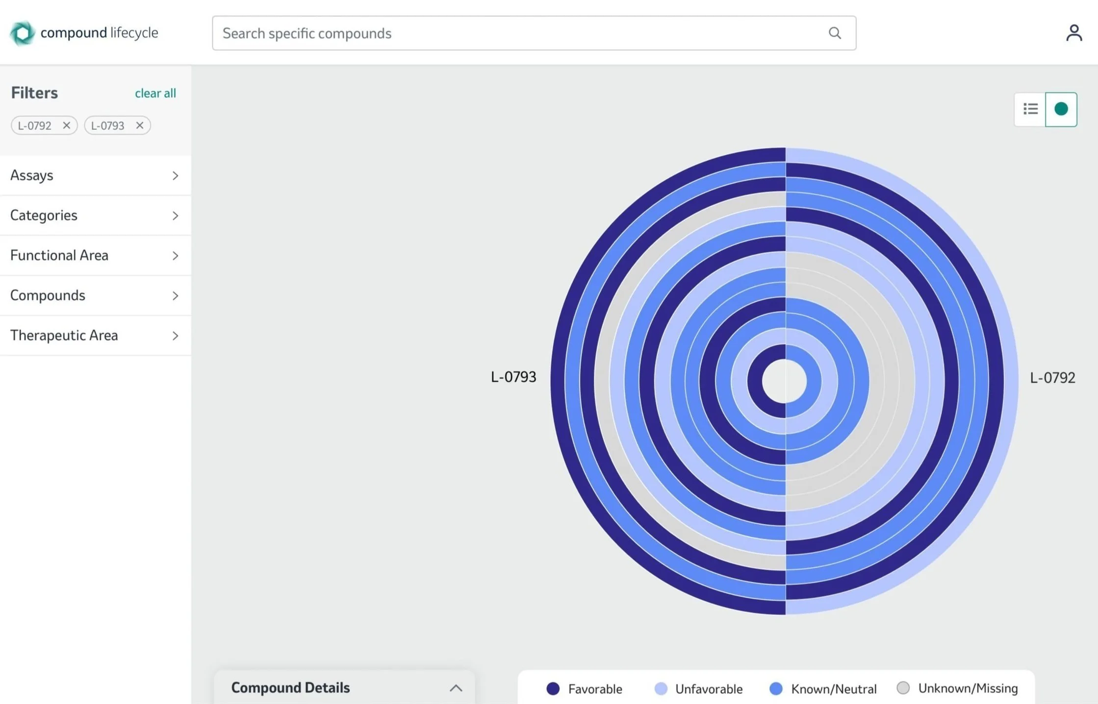Toggle the Known/Neutral legend dot
This screenshot has width=1098, height=704.
[x=776, y=688]
